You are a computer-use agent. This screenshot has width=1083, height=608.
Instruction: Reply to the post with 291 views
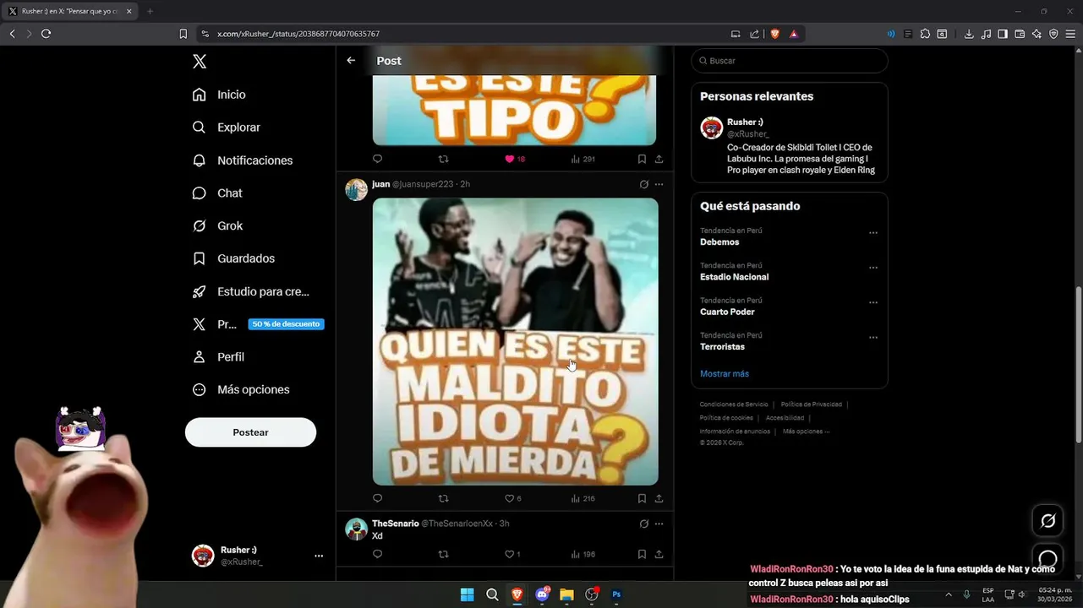click(378, 159)
